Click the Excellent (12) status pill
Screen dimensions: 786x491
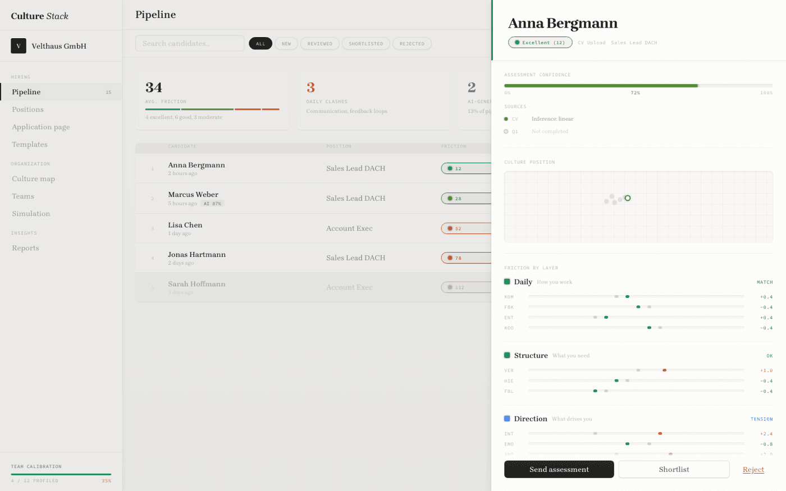[540, 43]
